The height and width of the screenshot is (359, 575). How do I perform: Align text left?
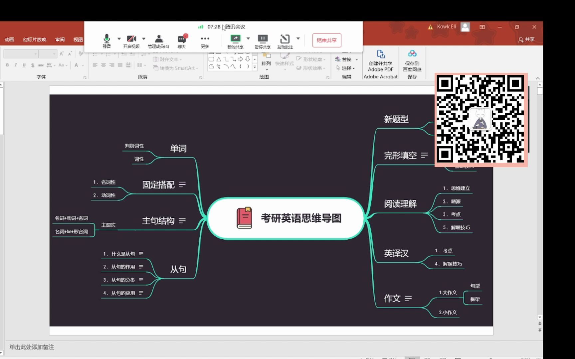95,65
